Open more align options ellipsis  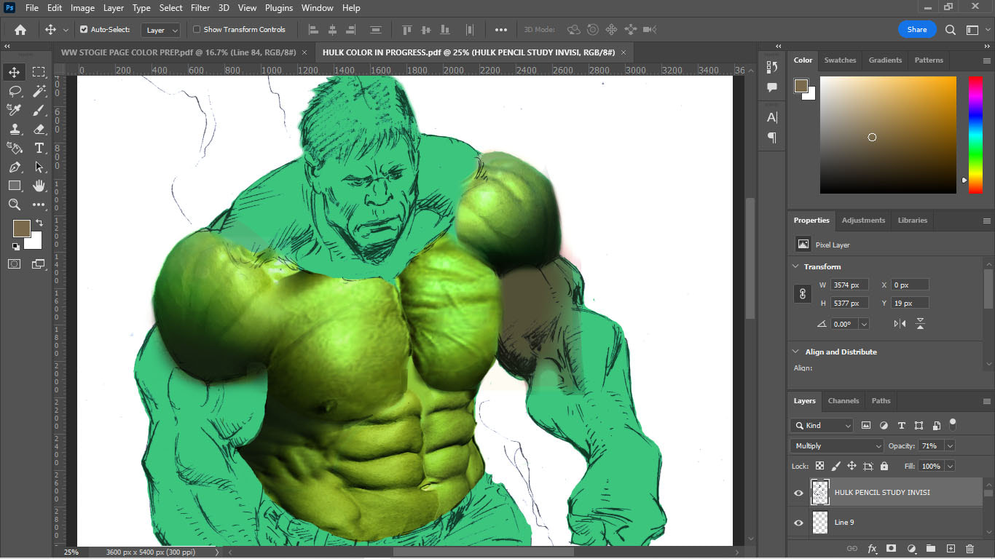[x=501, y=30]
